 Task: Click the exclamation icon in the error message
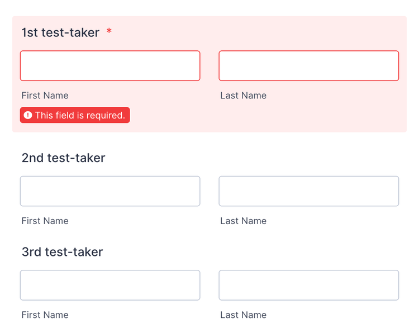28,115
